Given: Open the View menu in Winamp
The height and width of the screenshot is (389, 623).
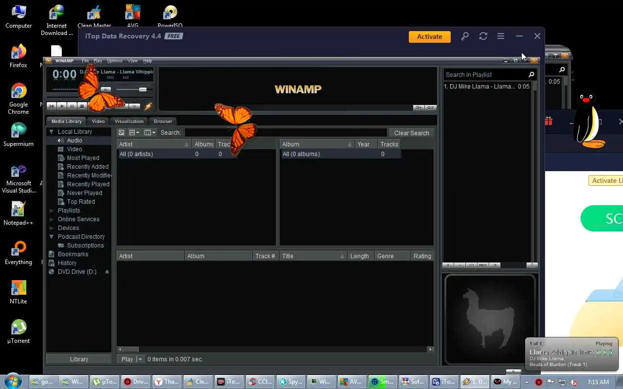Looking at the screenshot, I should coord(132,61).
